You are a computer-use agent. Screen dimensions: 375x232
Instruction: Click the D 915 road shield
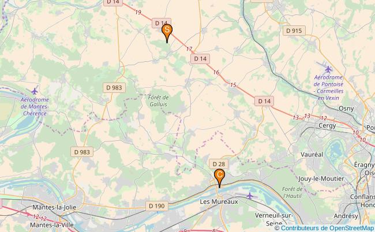pyautogui.click(x=294, y=31)
